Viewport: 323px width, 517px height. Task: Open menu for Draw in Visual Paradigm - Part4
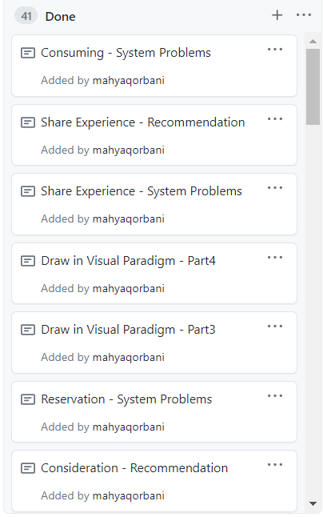(275, 258)
